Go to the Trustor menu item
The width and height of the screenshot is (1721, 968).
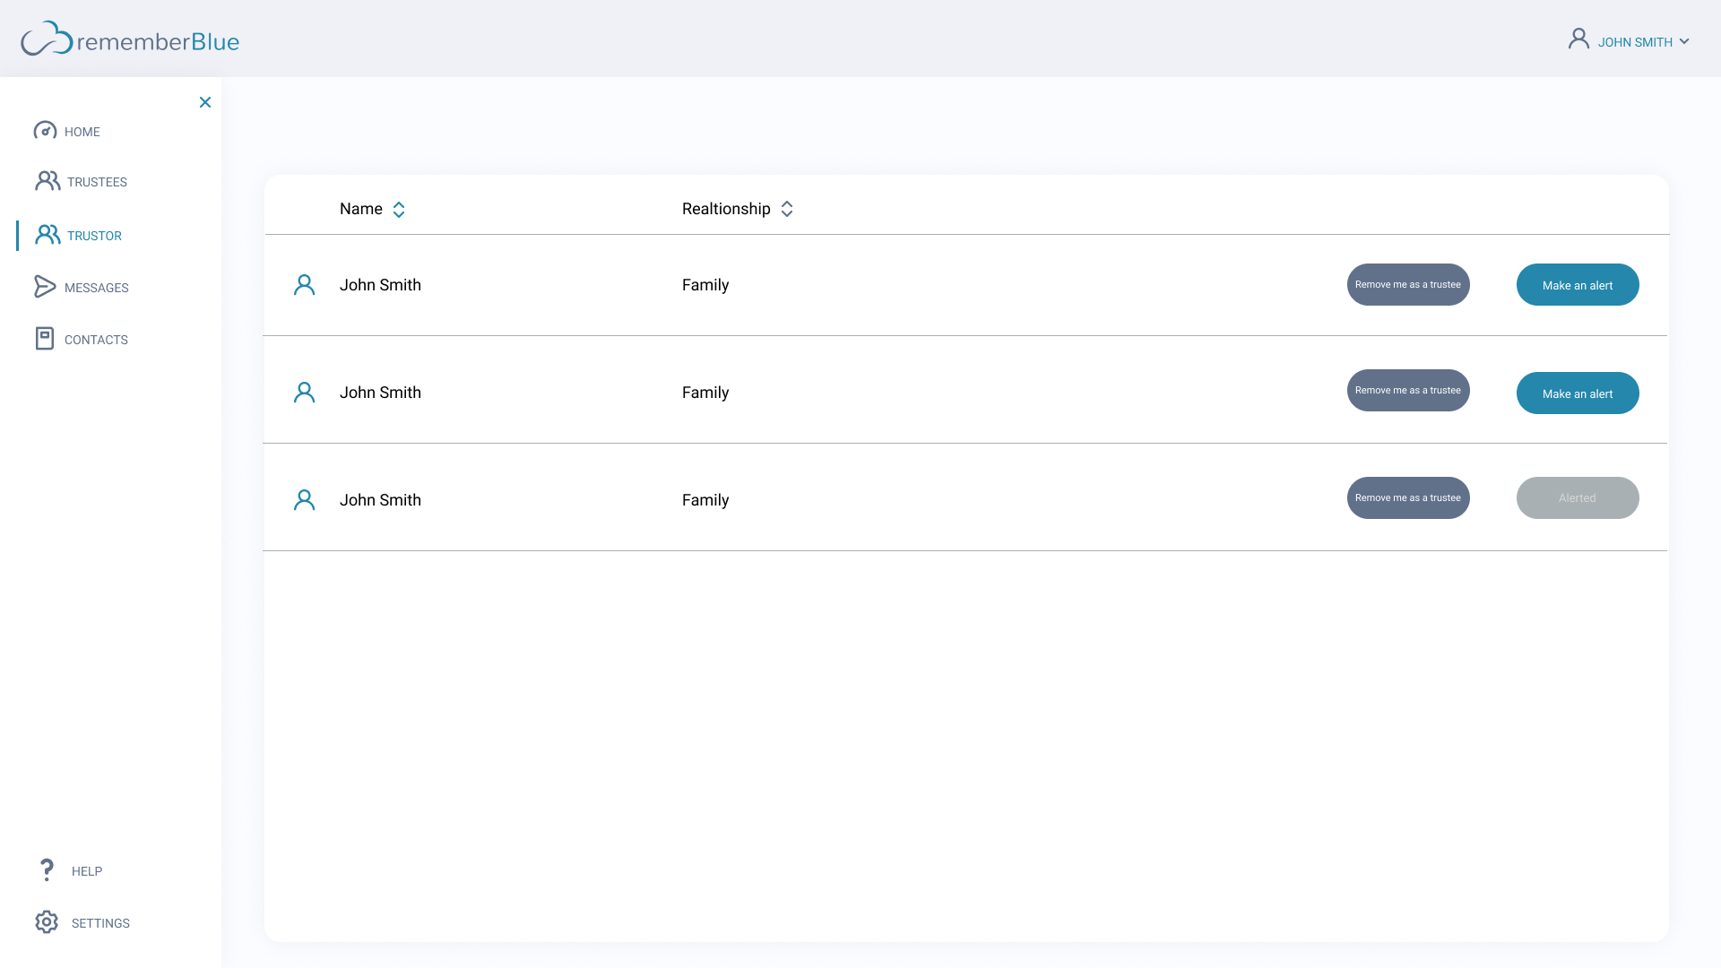[x=94, y=236]
